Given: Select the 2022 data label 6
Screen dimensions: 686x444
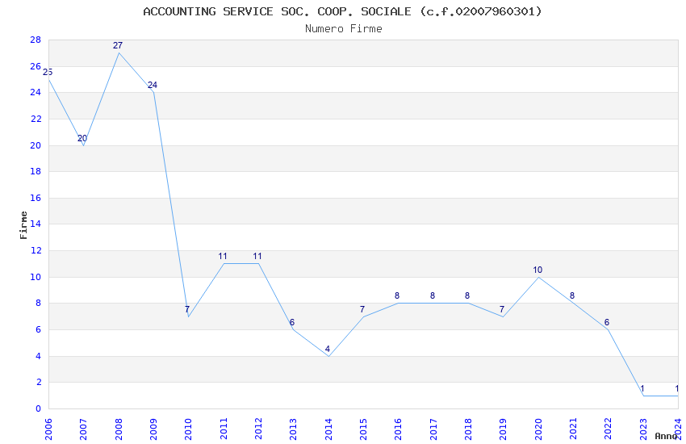Looking at the screenshot, I should point(607,322).
